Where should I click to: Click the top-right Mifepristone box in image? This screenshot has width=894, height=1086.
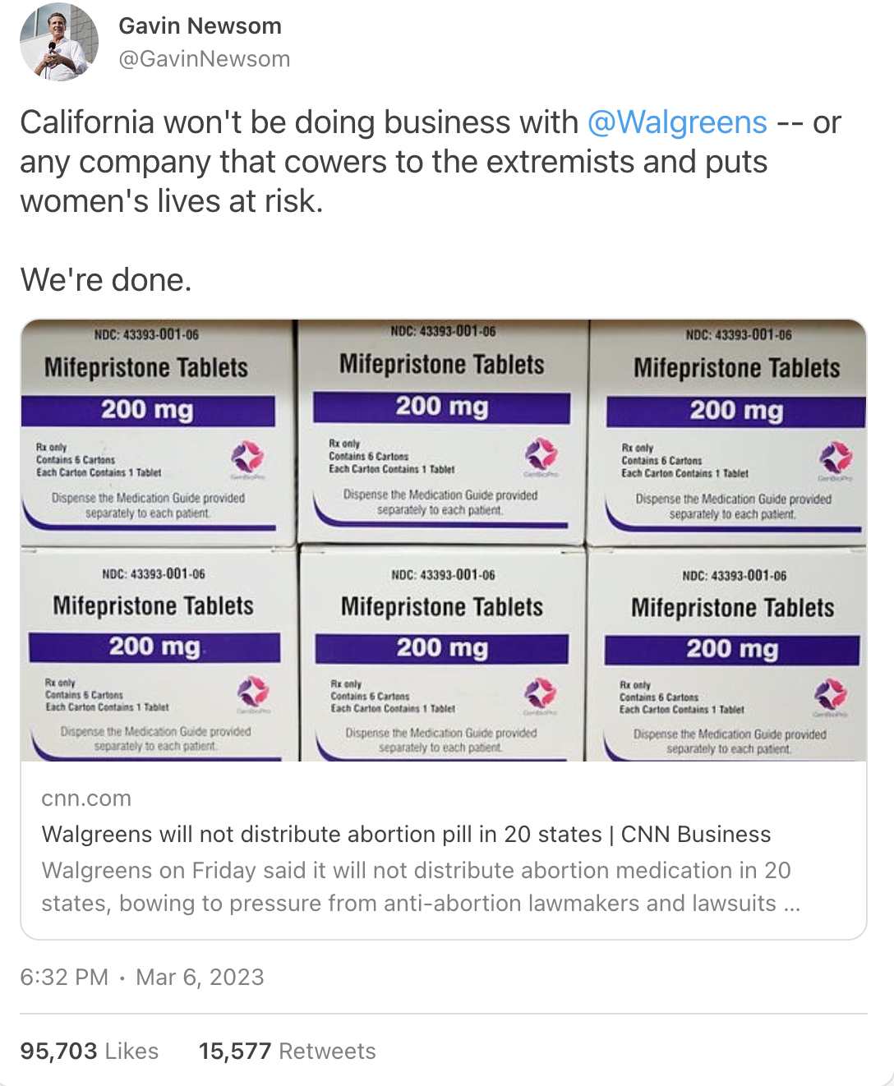point(728,432)
